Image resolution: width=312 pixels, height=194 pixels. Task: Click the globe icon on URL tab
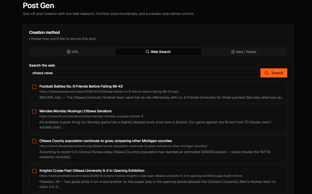click(x=69, y=52)
